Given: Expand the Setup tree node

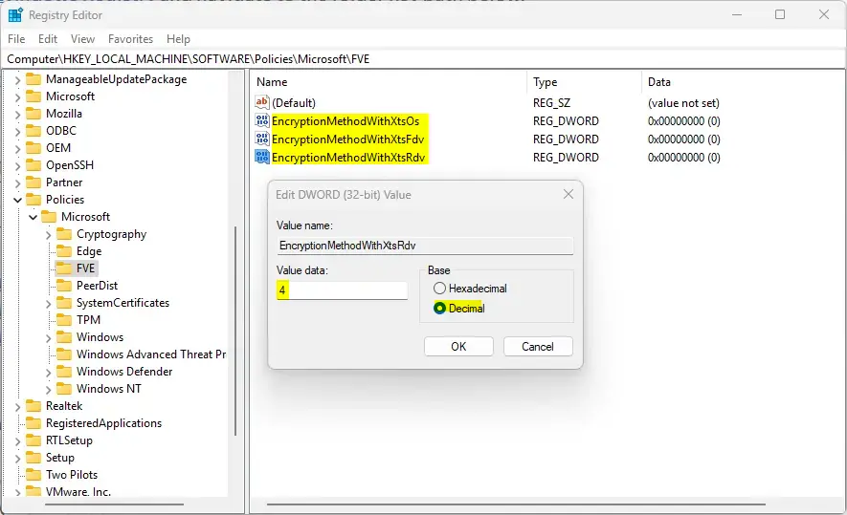Looking at the screenshot, I should (17, 459).
